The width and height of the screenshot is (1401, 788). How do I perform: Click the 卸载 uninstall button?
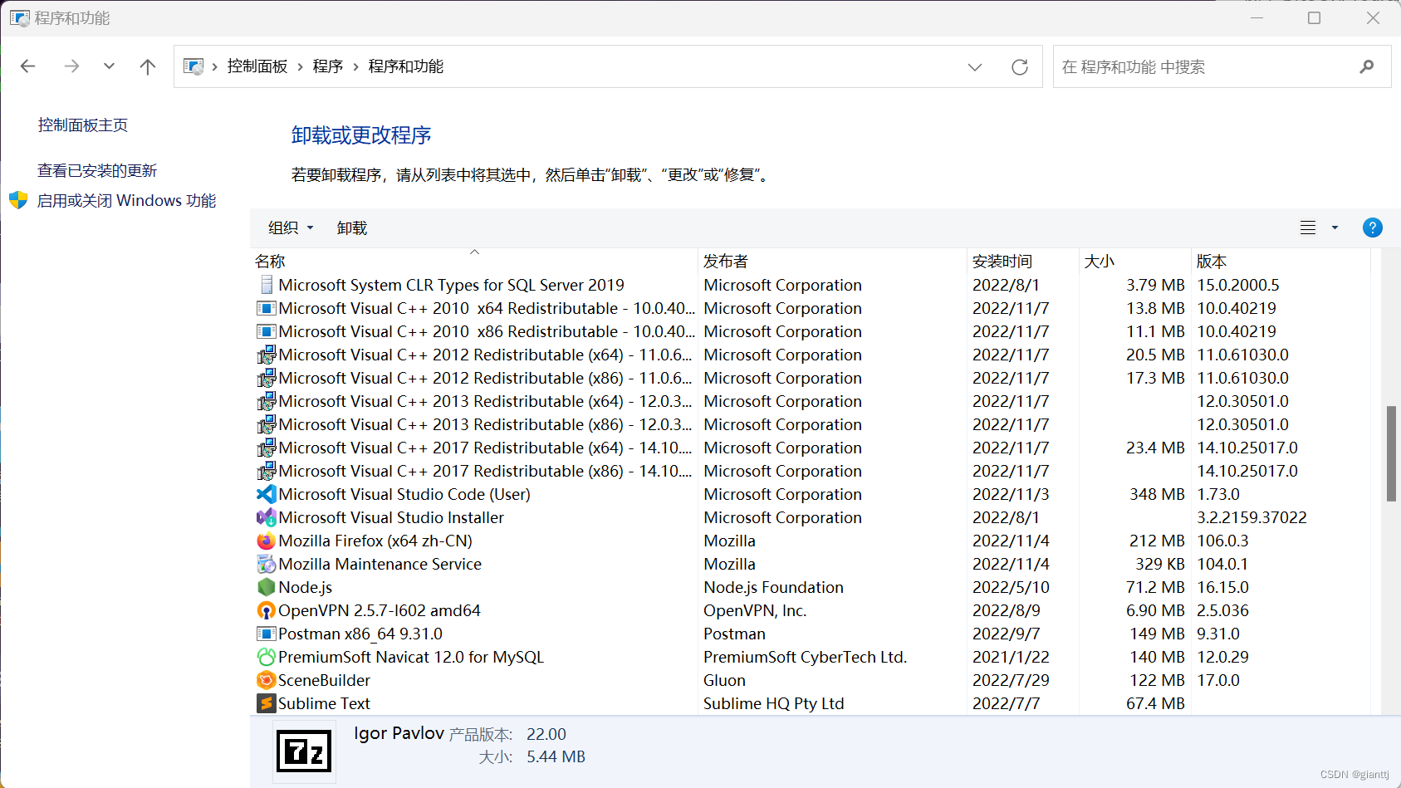coord(351,228)
